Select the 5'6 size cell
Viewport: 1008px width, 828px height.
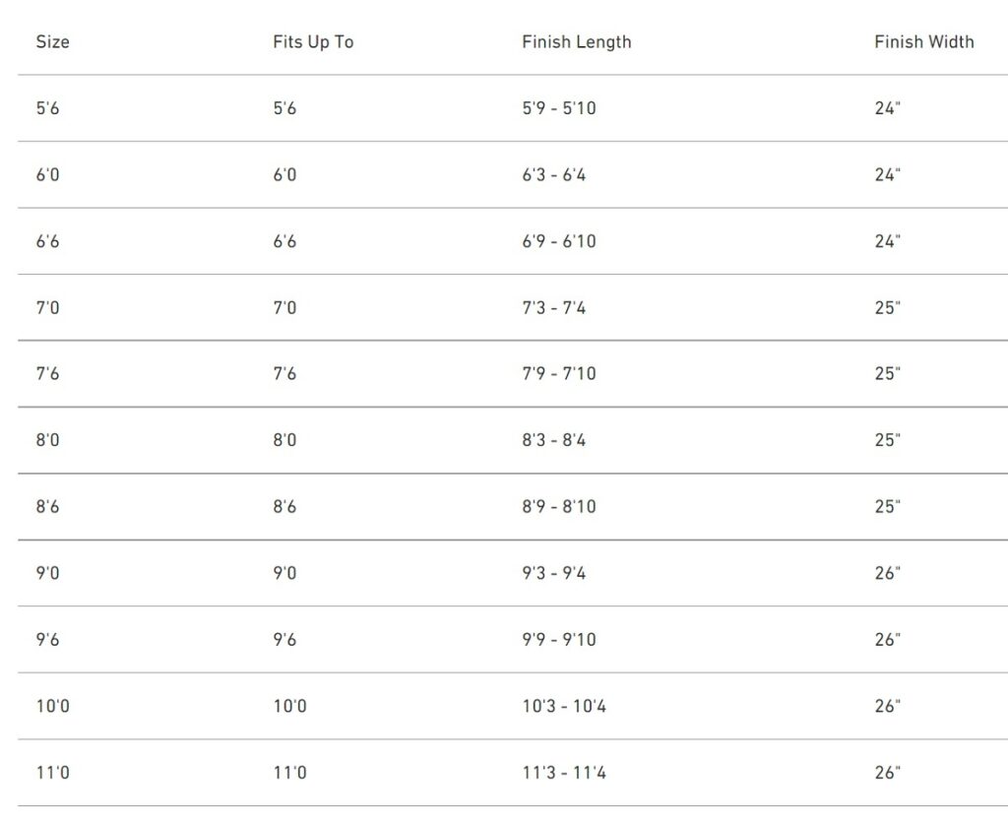[x=47, y=108]
